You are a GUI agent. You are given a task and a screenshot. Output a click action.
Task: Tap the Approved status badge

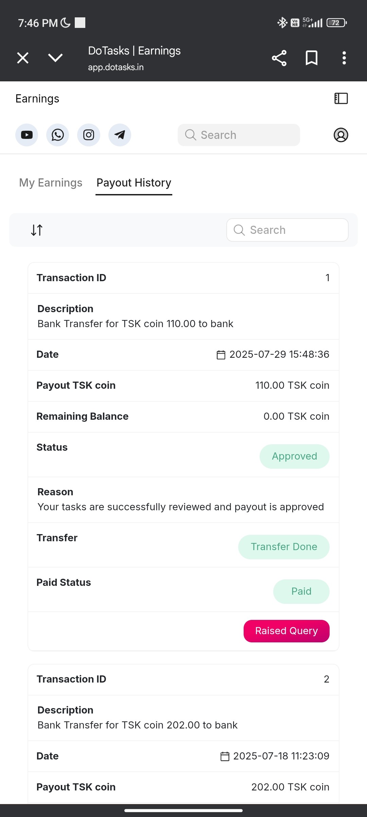(294, 456)
